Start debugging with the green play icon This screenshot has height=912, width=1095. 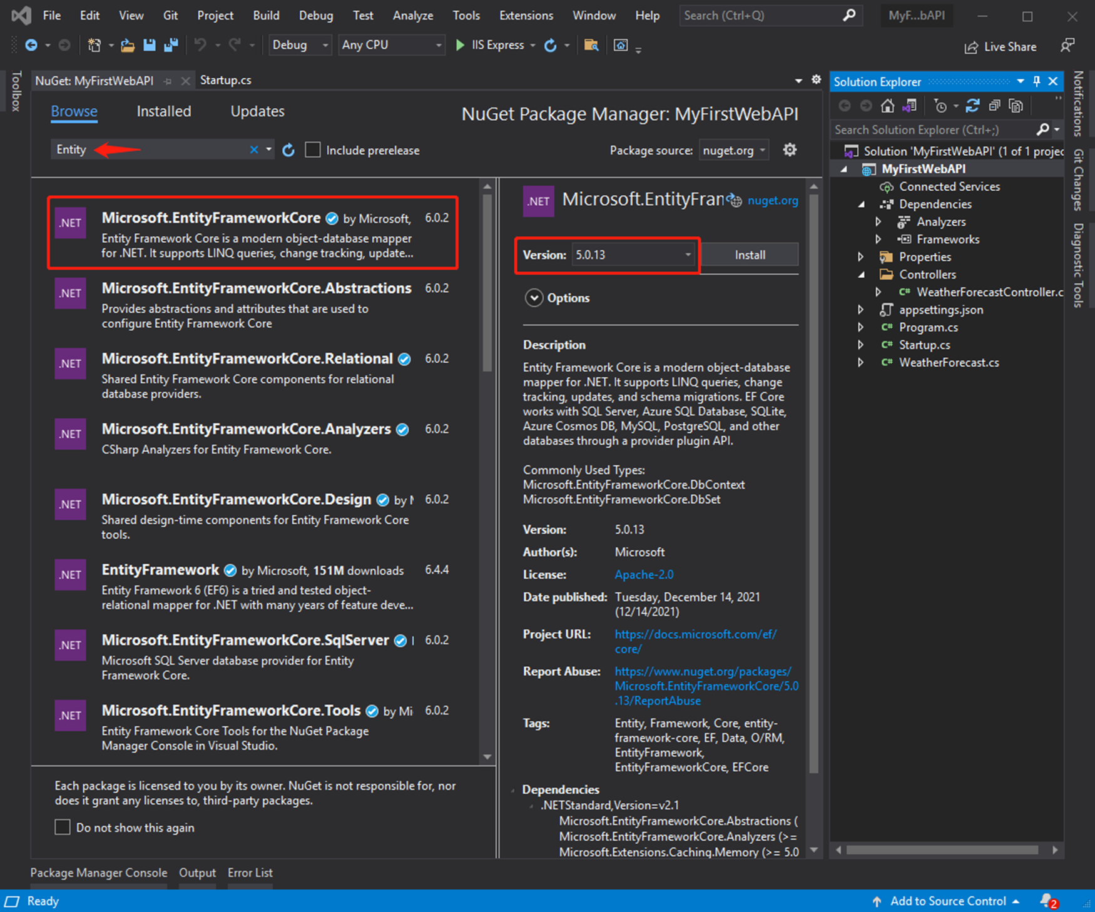(460, 45)
